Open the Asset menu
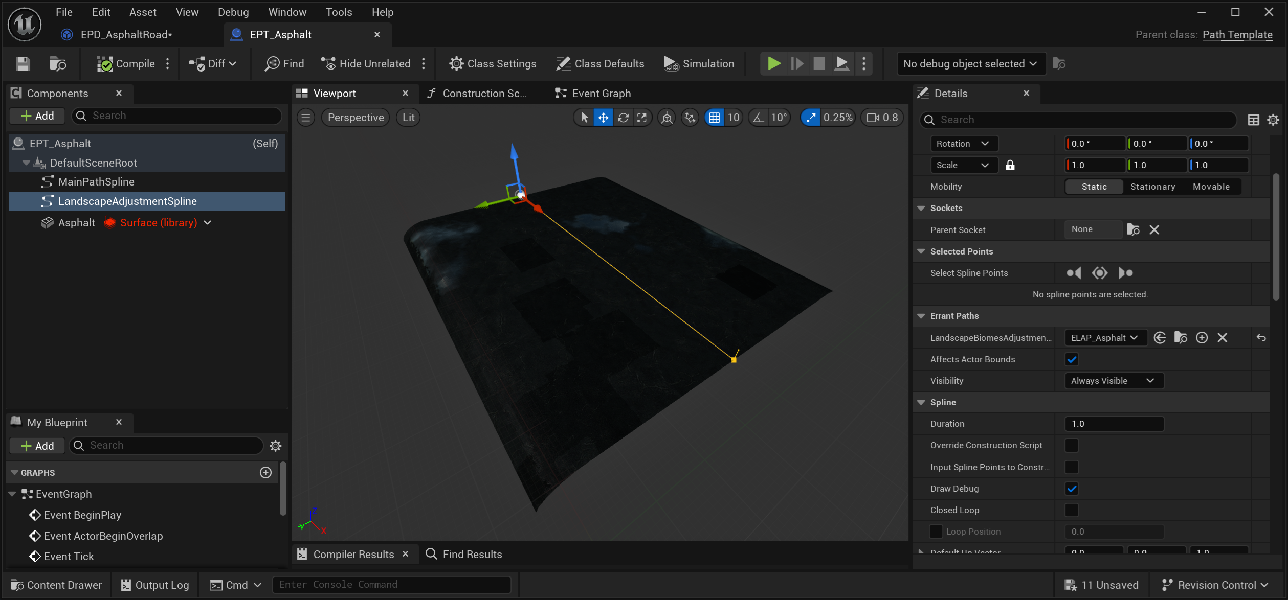The image size is (1288, 600). [143, 12]
